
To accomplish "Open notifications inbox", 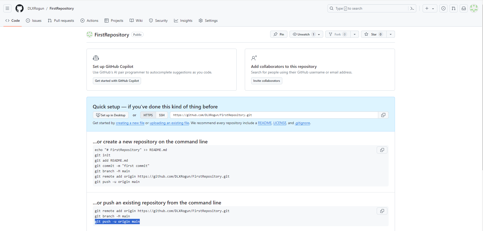I will pos(464,8).
